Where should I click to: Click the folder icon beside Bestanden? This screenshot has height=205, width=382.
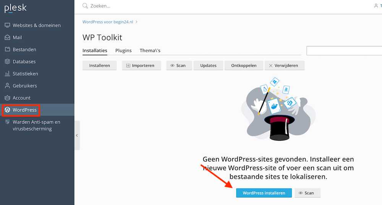pyautogui.click(x=7, y=49)
